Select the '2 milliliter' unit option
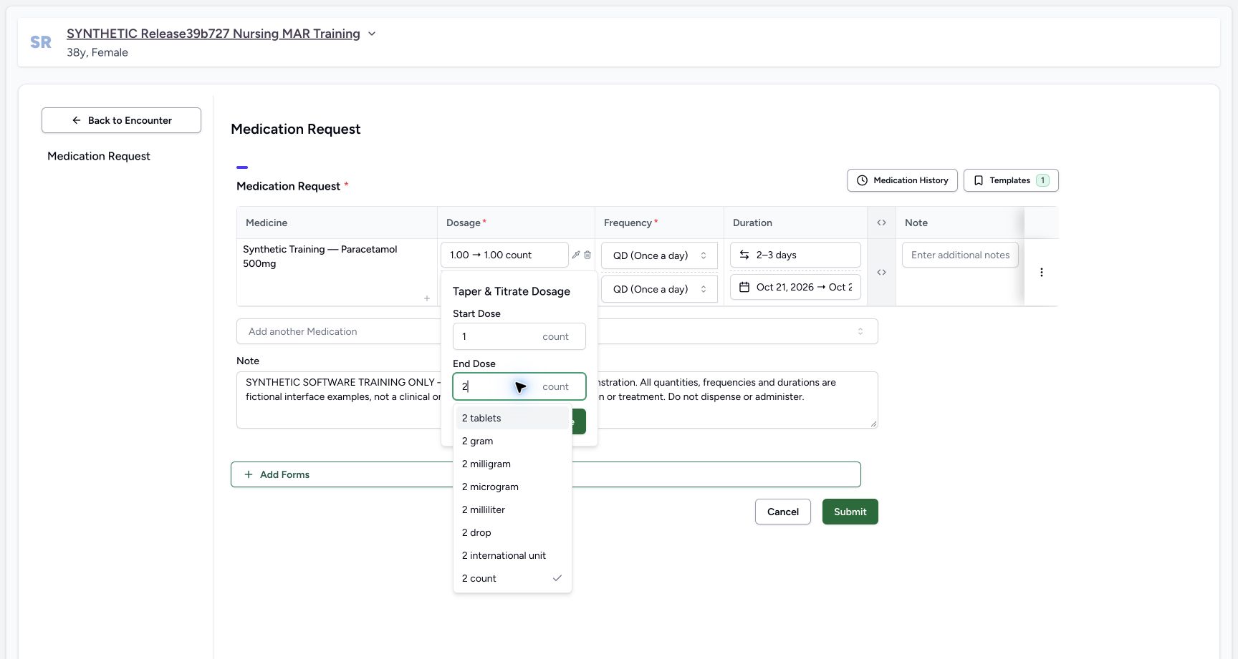The width and height of the screenshot is (1238, 659). pos(512,509)
